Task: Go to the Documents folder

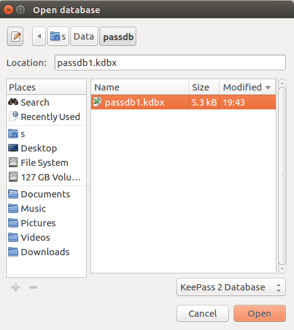Action: pyautogui.click(x=46, y=194)
